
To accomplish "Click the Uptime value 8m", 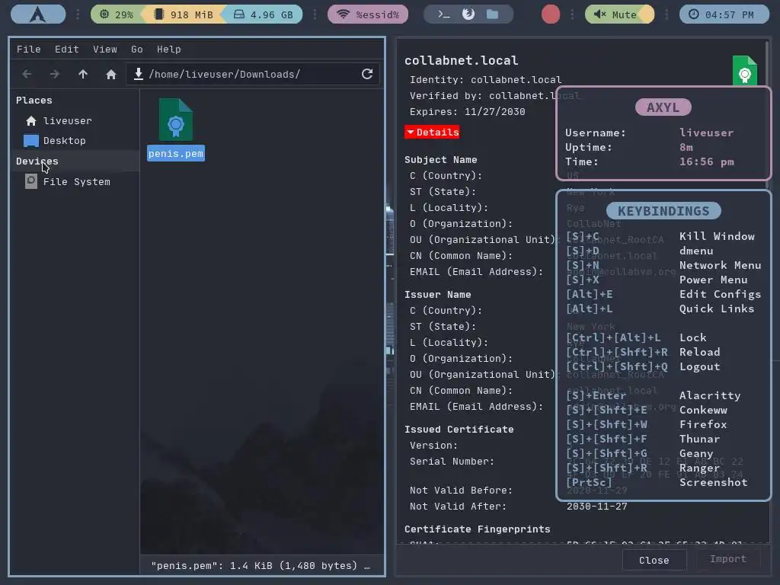I will tap(686, 147).
